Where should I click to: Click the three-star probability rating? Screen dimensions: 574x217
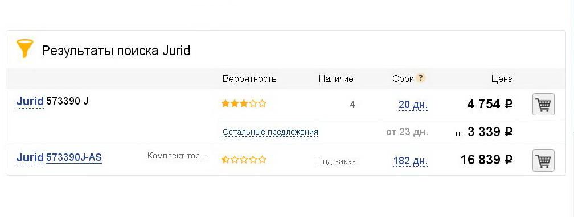(244, 104)
